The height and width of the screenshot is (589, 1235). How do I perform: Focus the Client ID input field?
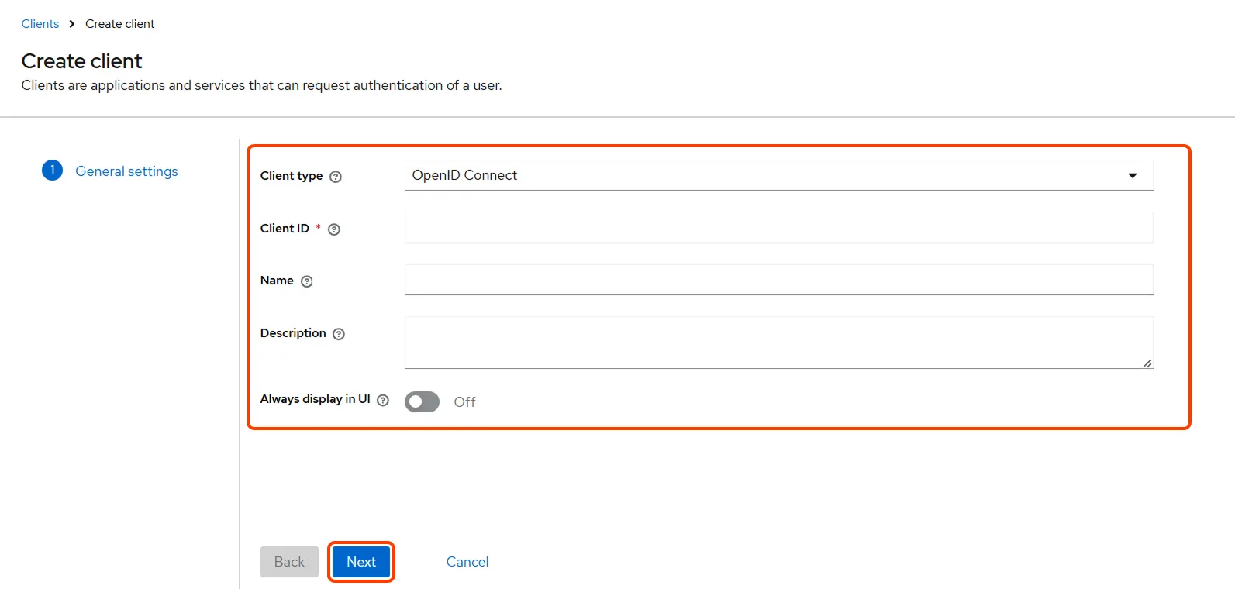point(778,228)
